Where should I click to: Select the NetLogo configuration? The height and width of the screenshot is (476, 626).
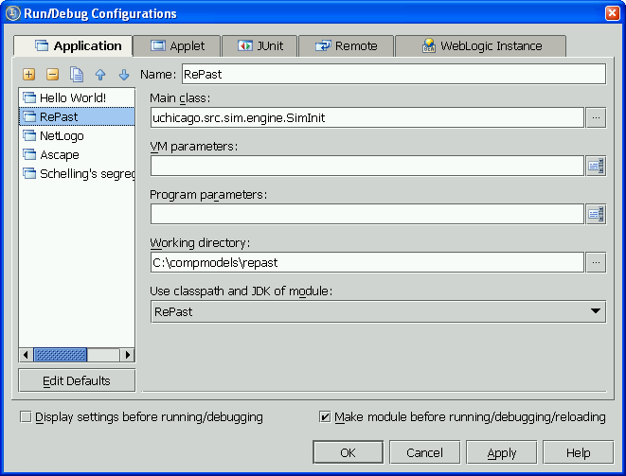(77, 135)
